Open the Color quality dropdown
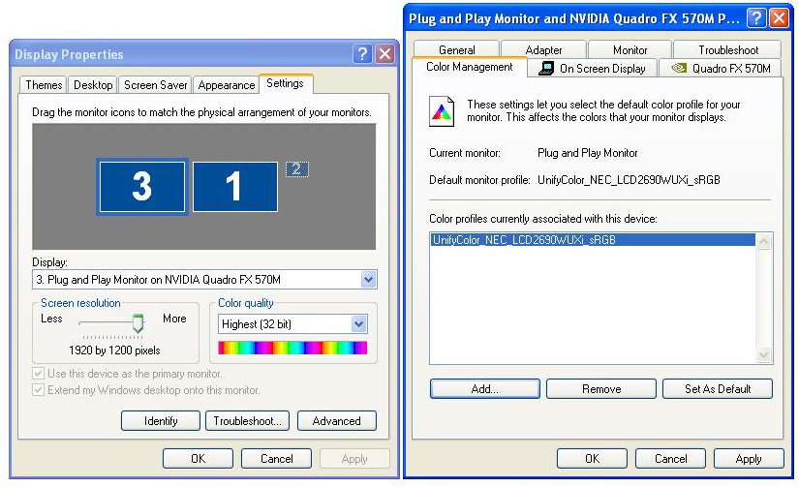The width and height of the screenshot is (799, 487). click(358, 324)
